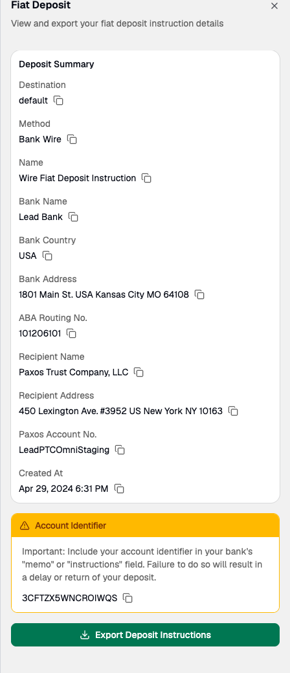The width and height of the screenshot is (290, 673).
Task: Close the Fiat Deposit panel
Action: click(x=274, y=6)
